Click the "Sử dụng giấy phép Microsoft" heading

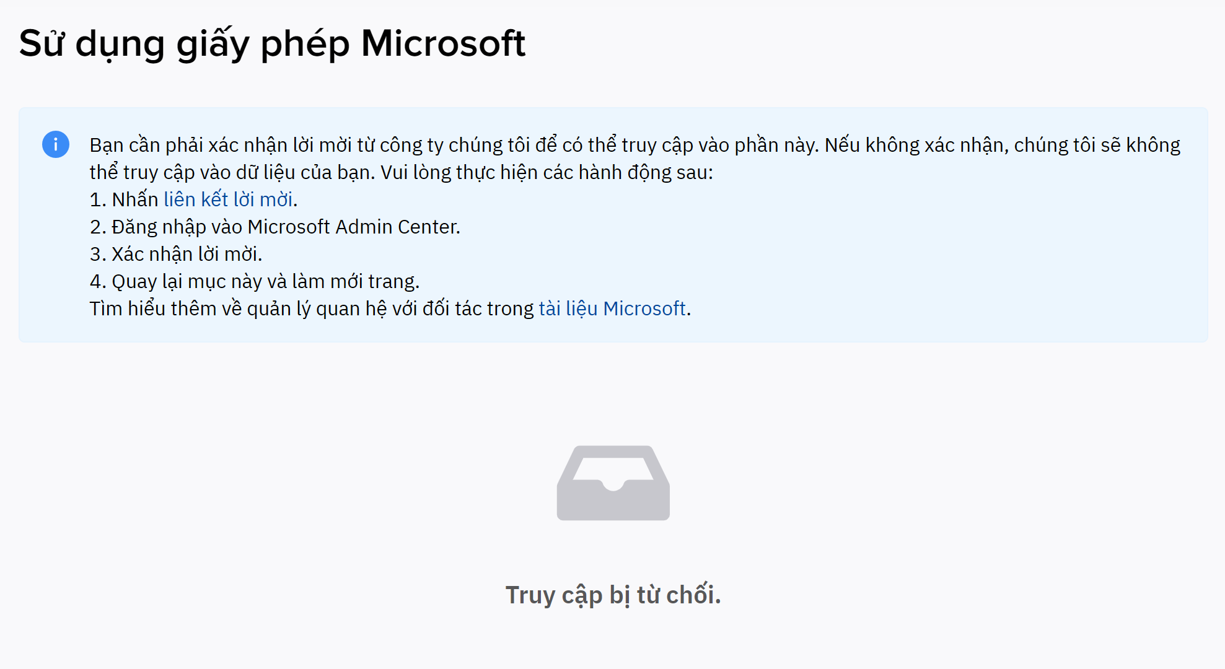tap(272, 43)
